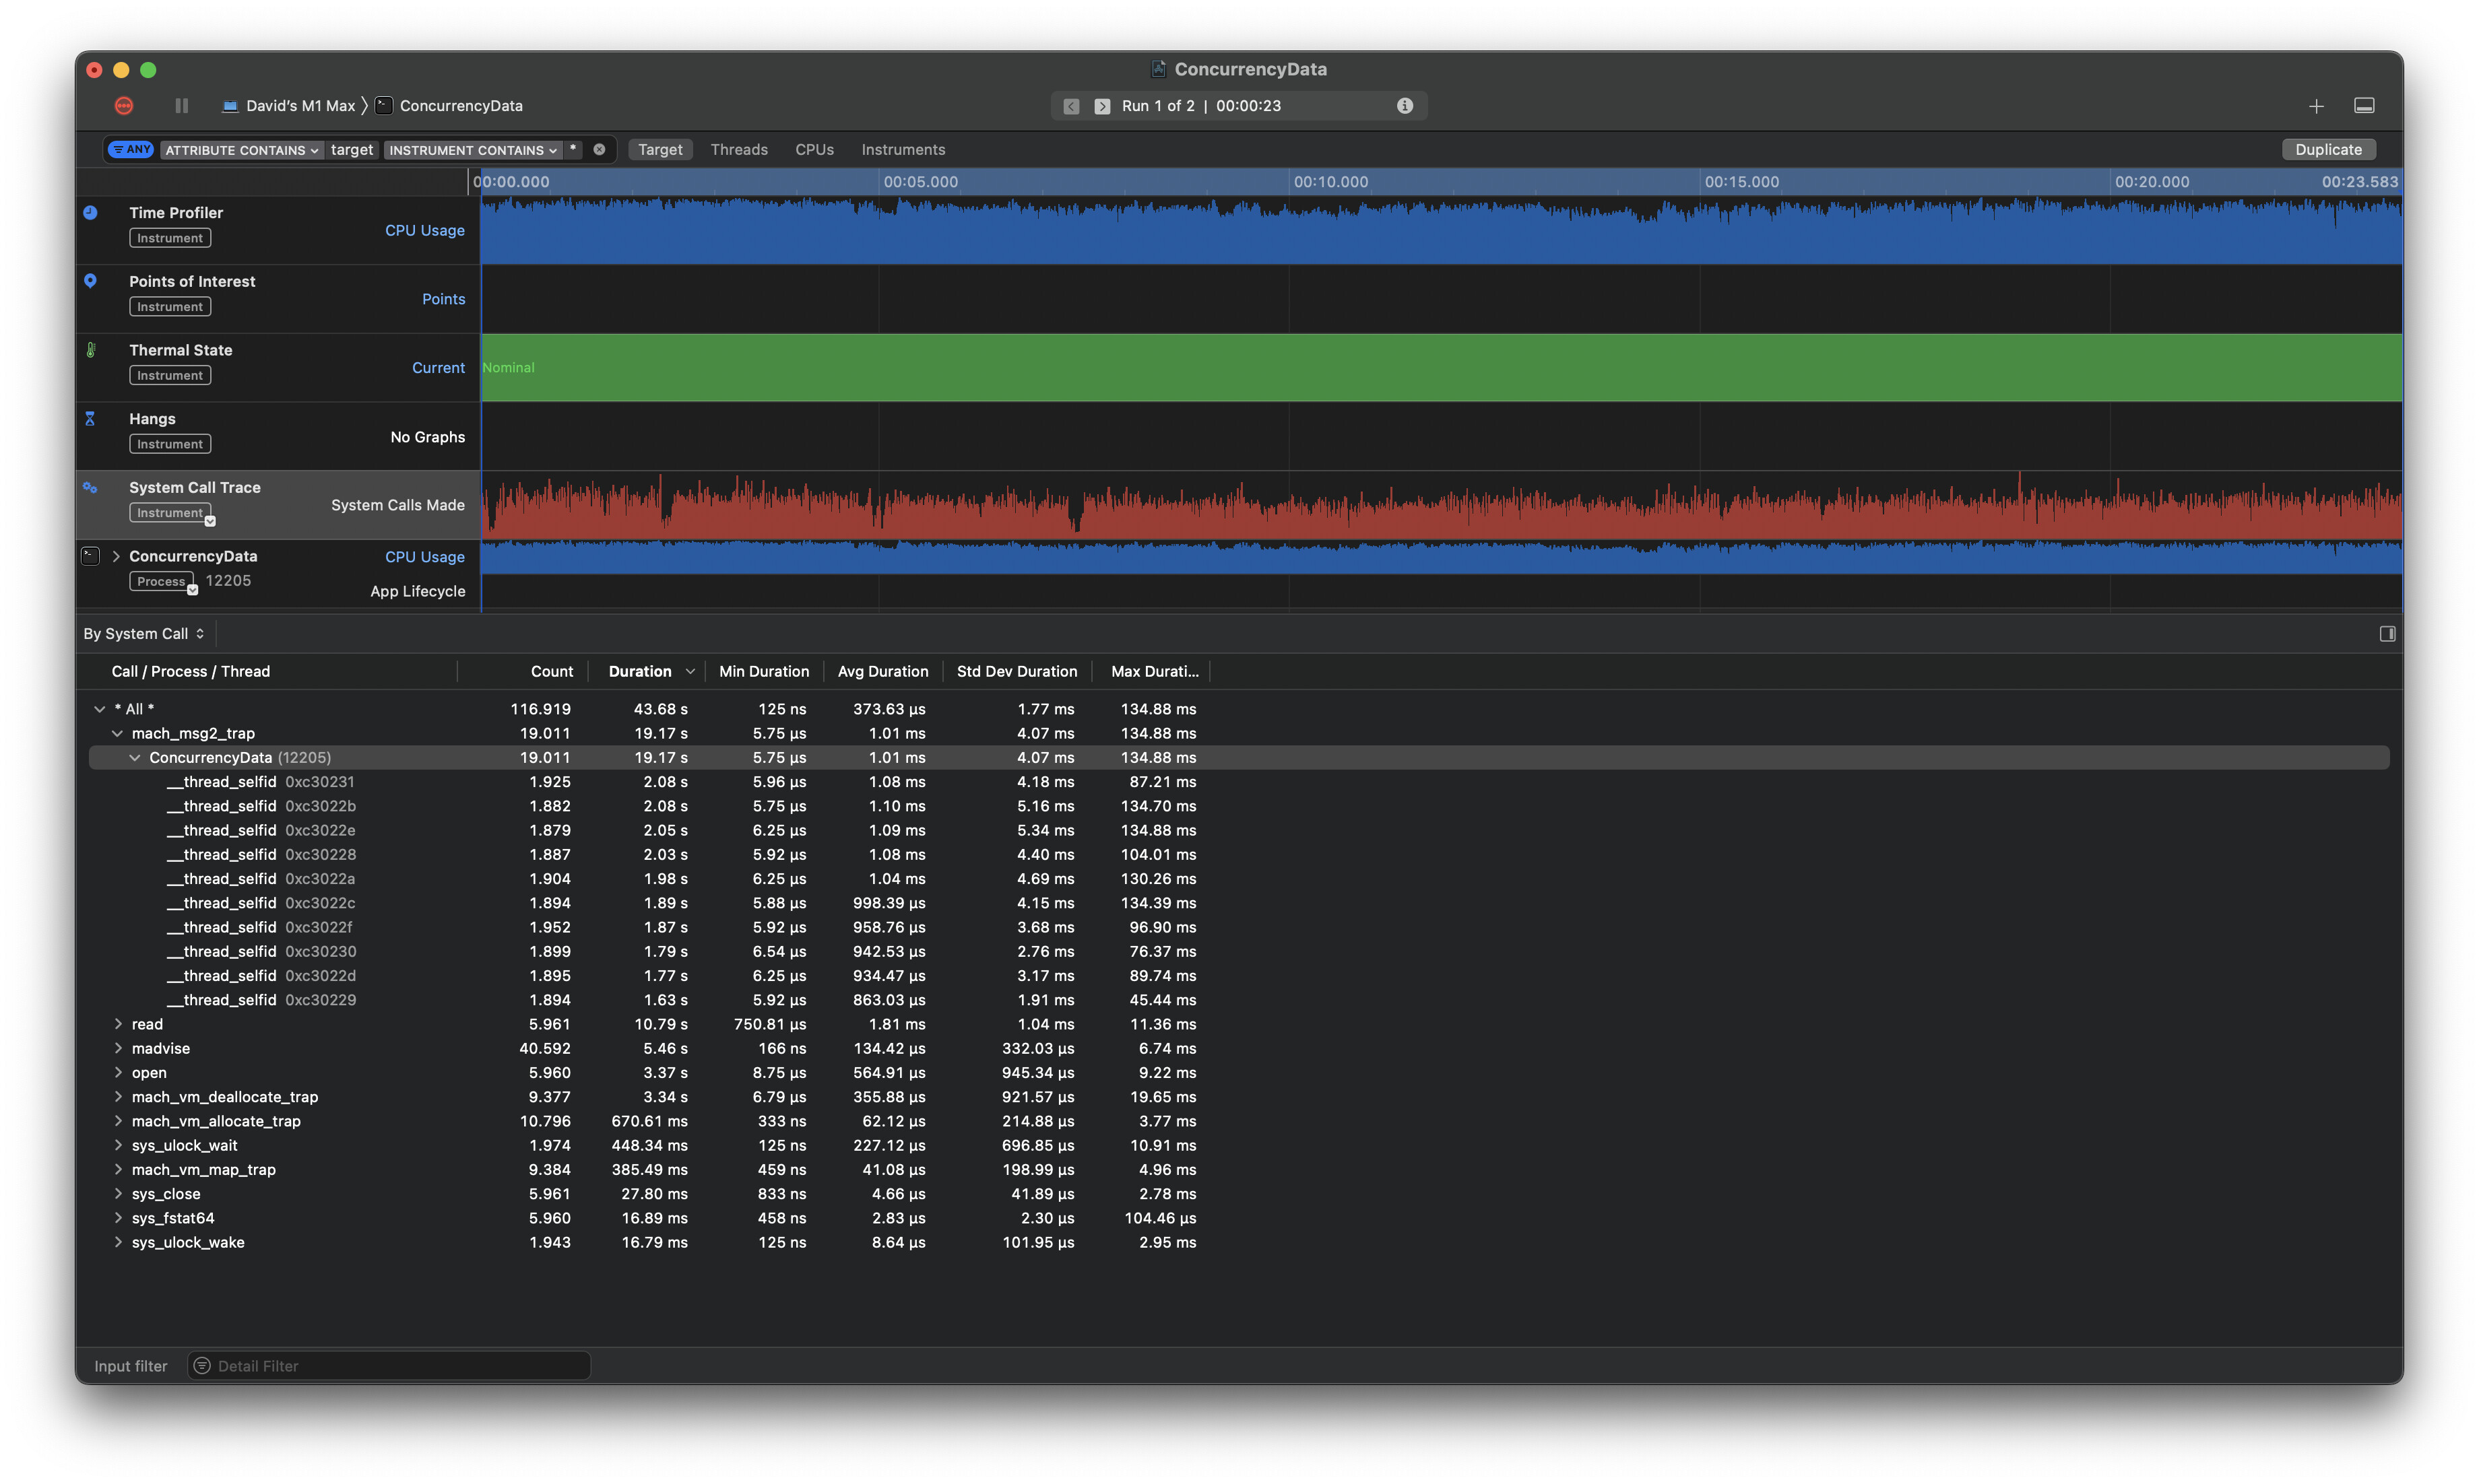Open ATTRIBUTE CONTAINS dropdown
Image resolution: width=2479 pixels, height=1484 pixels.
click(241, 150)
